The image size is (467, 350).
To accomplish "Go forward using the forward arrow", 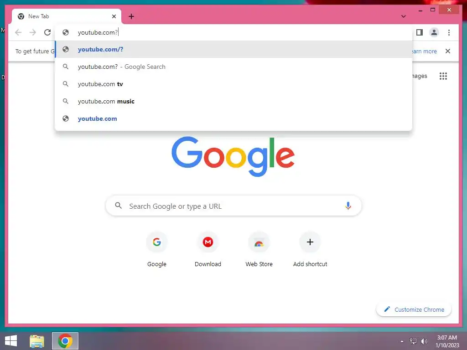I will coord(33,32).
